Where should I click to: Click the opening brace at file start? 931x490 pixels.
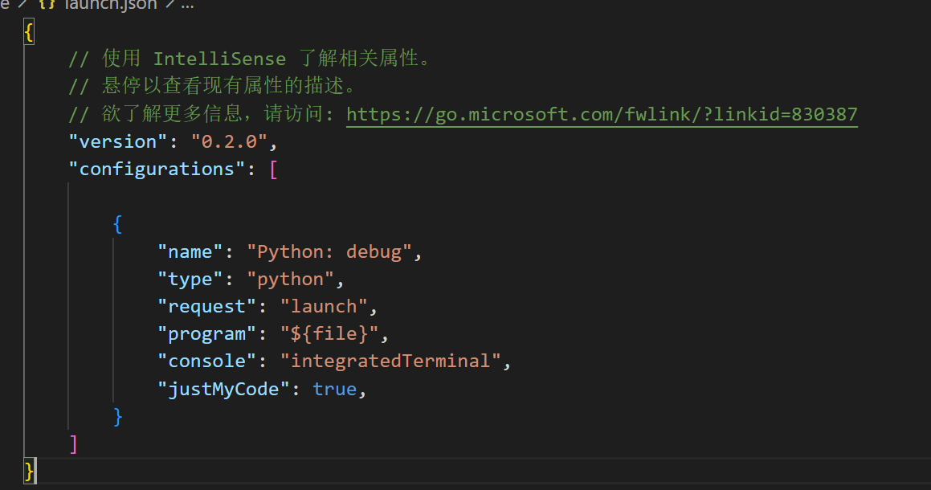[28, 31]
